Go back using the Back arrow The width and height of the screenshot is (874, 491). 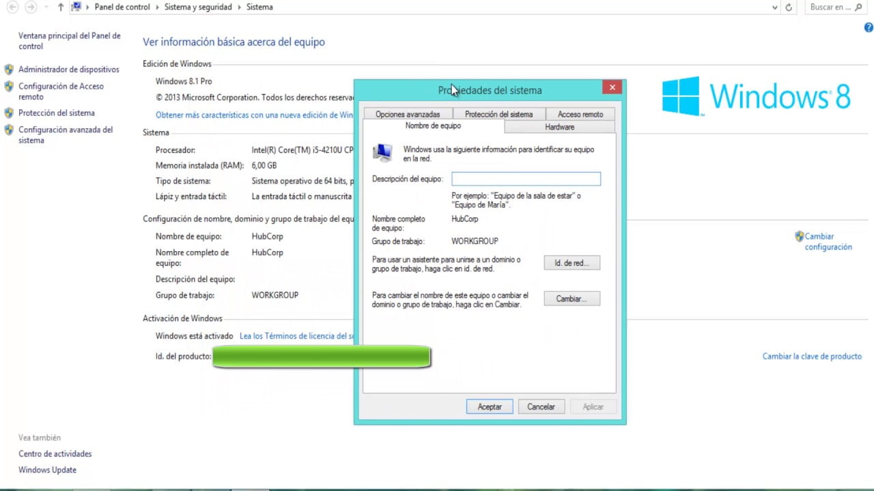(12, 7)
